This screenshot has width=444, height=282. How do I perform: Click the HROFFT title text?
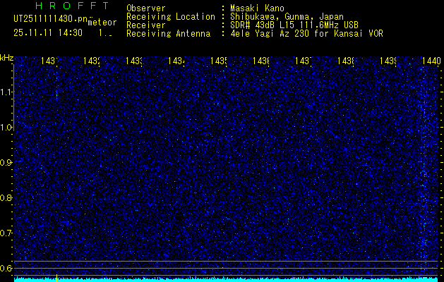tap(72, 6)
